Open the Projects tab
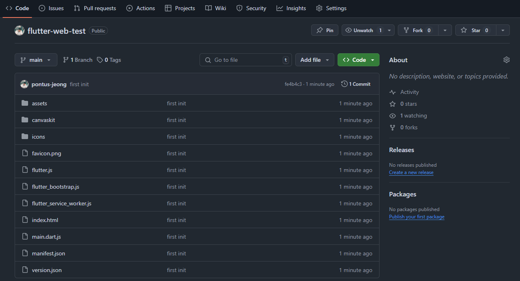This screenshot has width=520, height=281. pyautogui.click(x=180, y=8)
